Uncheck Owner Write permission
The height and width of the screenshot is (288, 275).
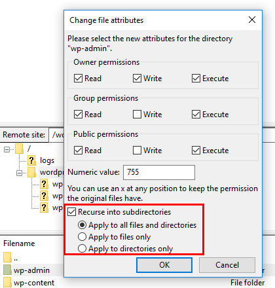click(x=137, y=79)
